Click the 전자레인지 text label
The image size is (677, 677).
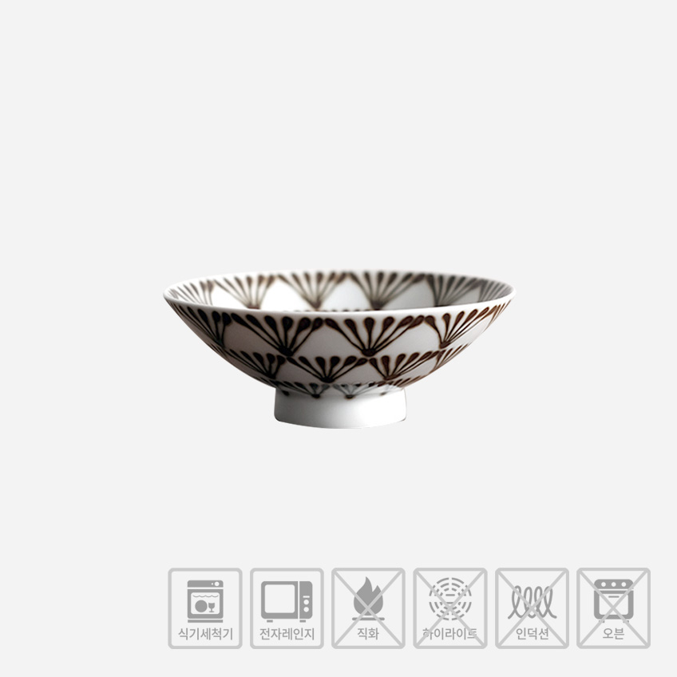pyautogui.click(x=287, y=634)
